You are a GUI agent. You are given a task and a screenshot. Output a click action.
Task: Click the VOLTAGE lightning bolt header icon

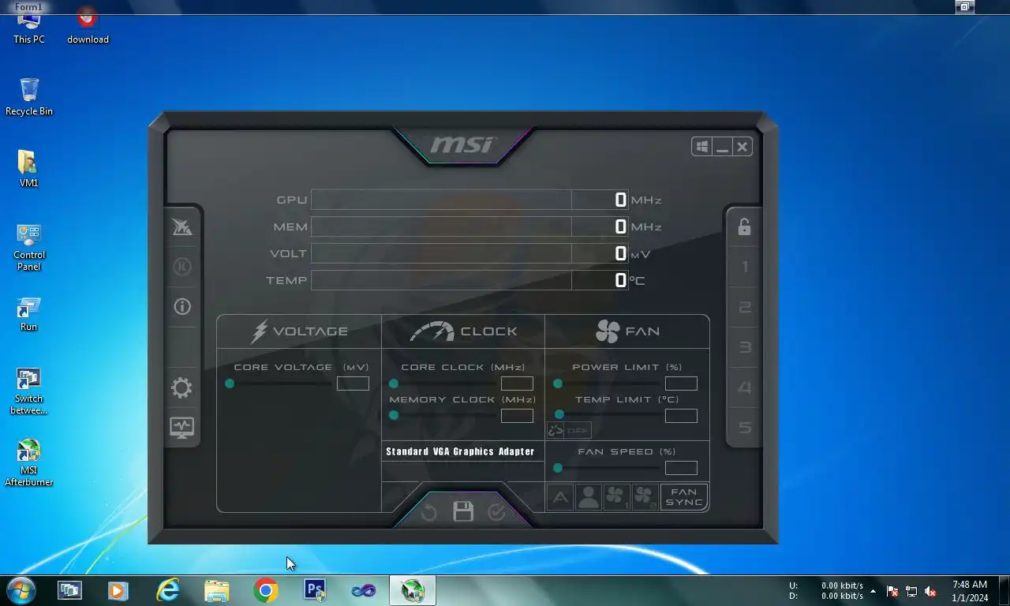click(259, 331)
